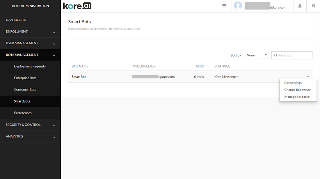
Task: Expand the user account email dropdown
Action: coord(290,7)
